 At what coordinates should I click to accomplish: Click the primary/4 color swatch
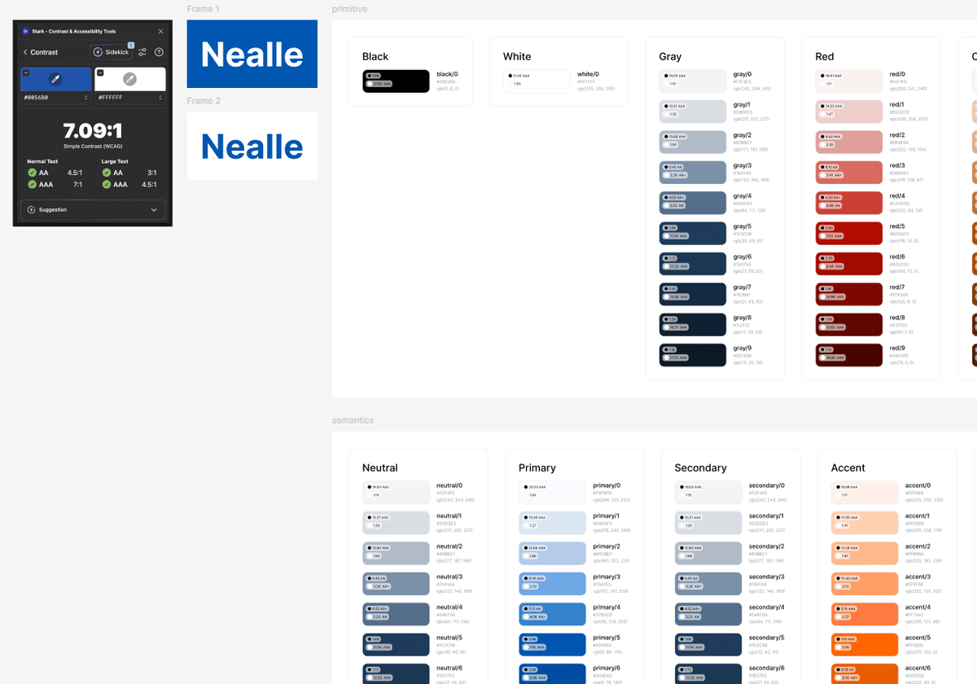pos(552,614)
